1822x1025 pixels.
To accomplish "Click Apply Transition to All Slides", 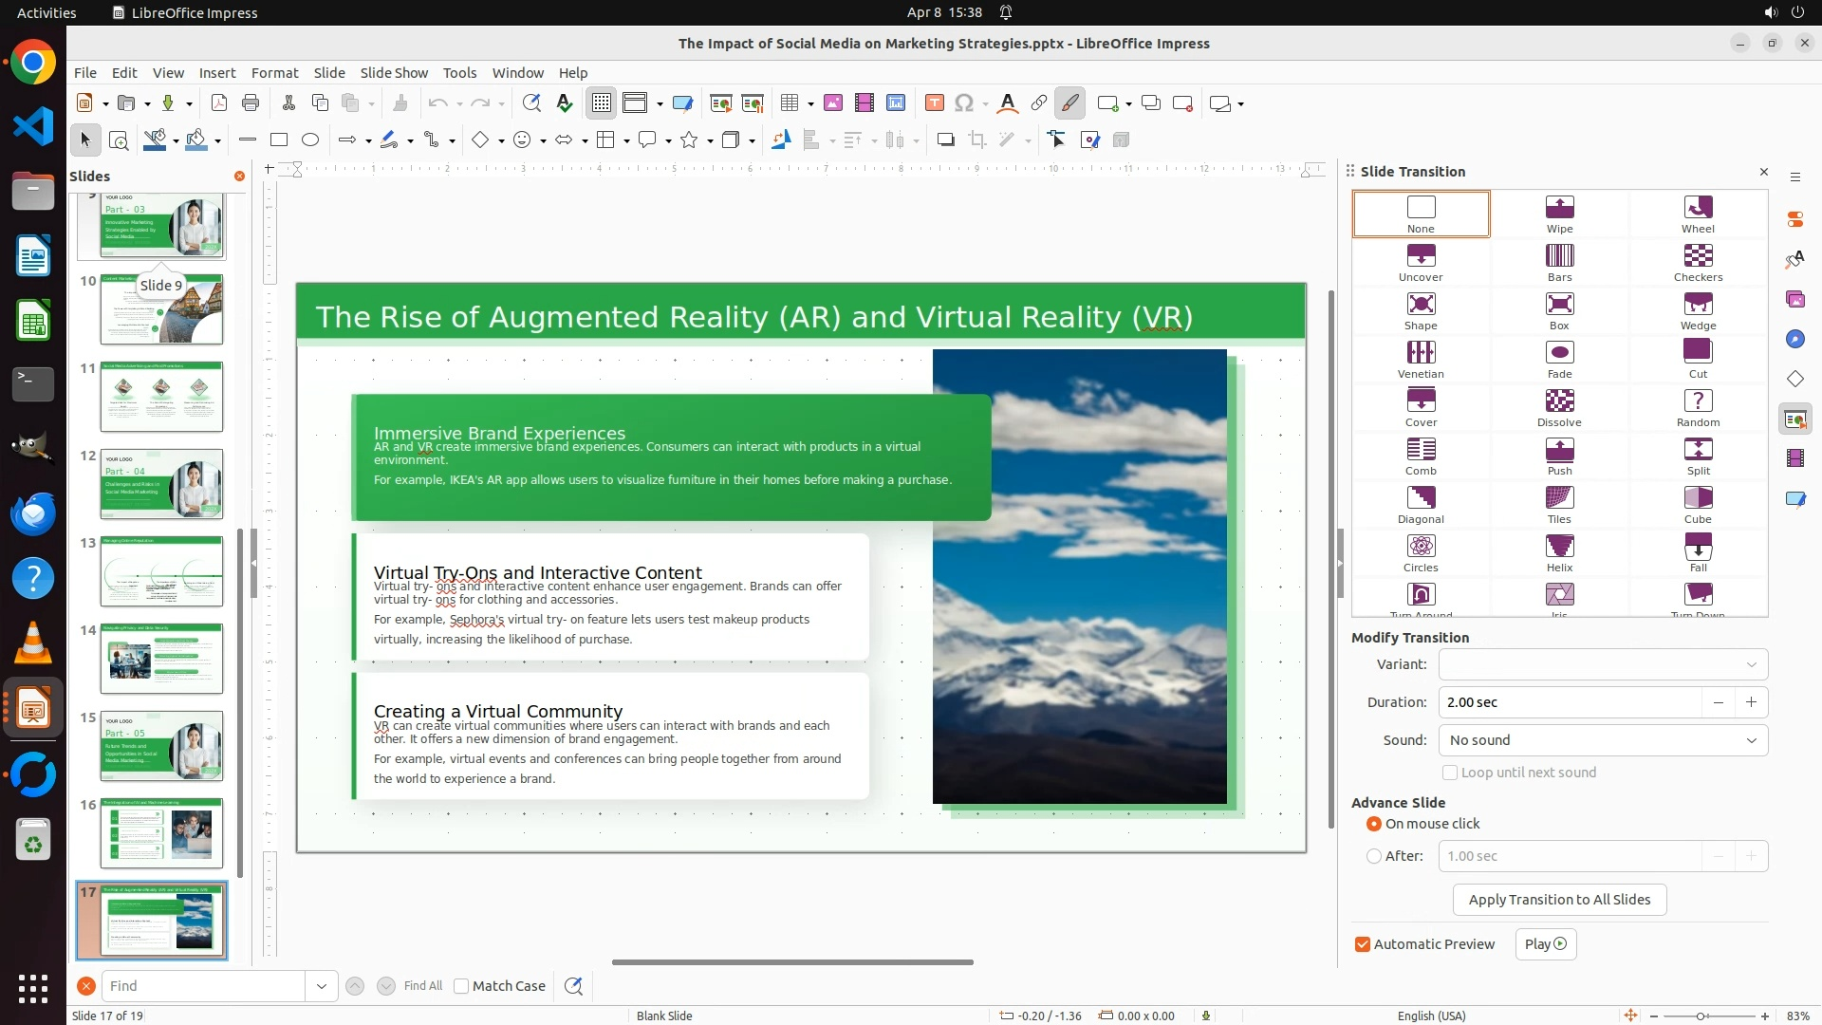I will click(x=1559, y=900).
